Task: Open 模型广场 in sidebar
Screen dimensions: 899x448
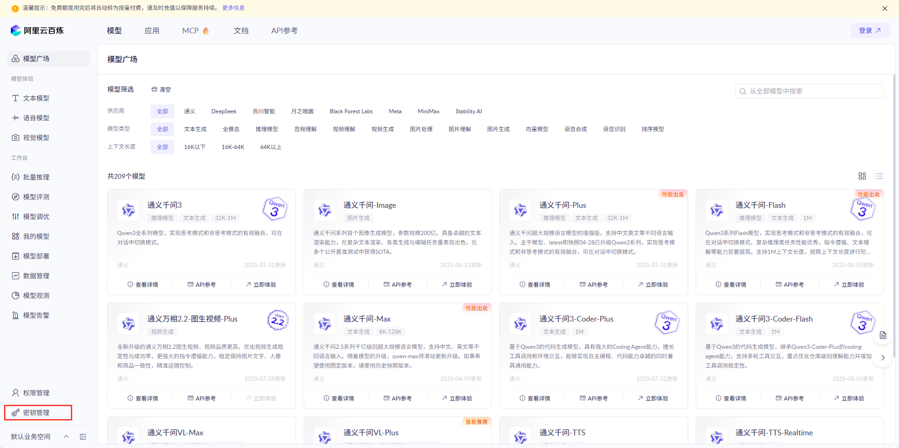Action: [x=48, y=59]
